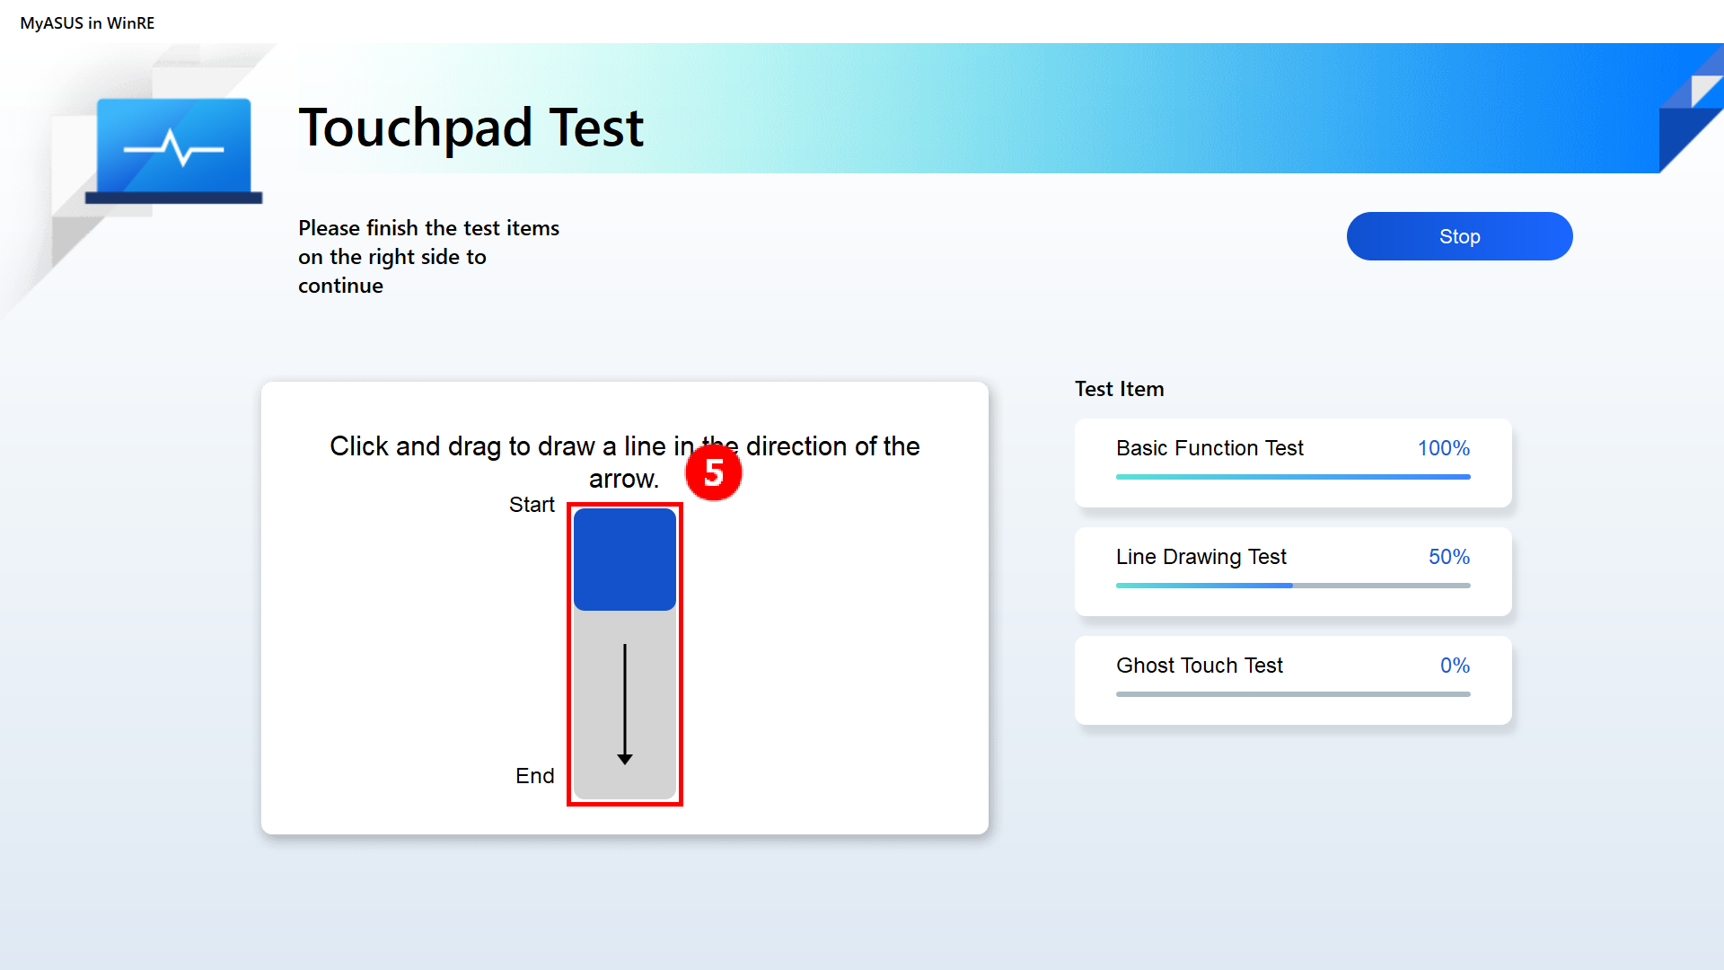Expand the Line Drawing Test details
Image resolution: width=1724 pixels, height=970 pixels.
1290,571
